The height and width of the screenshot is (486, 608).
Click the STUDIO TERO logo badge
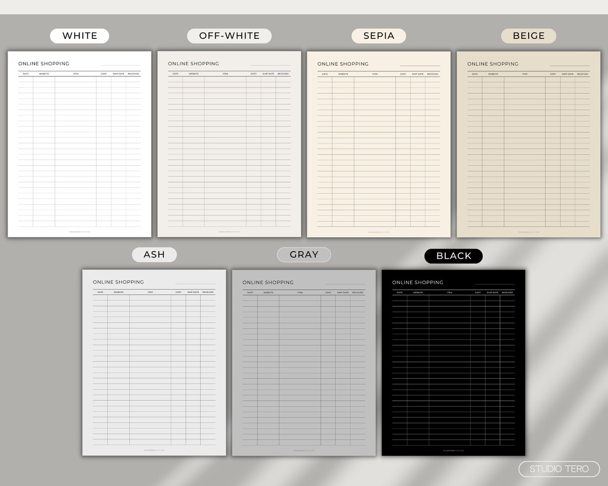point(558,469)
